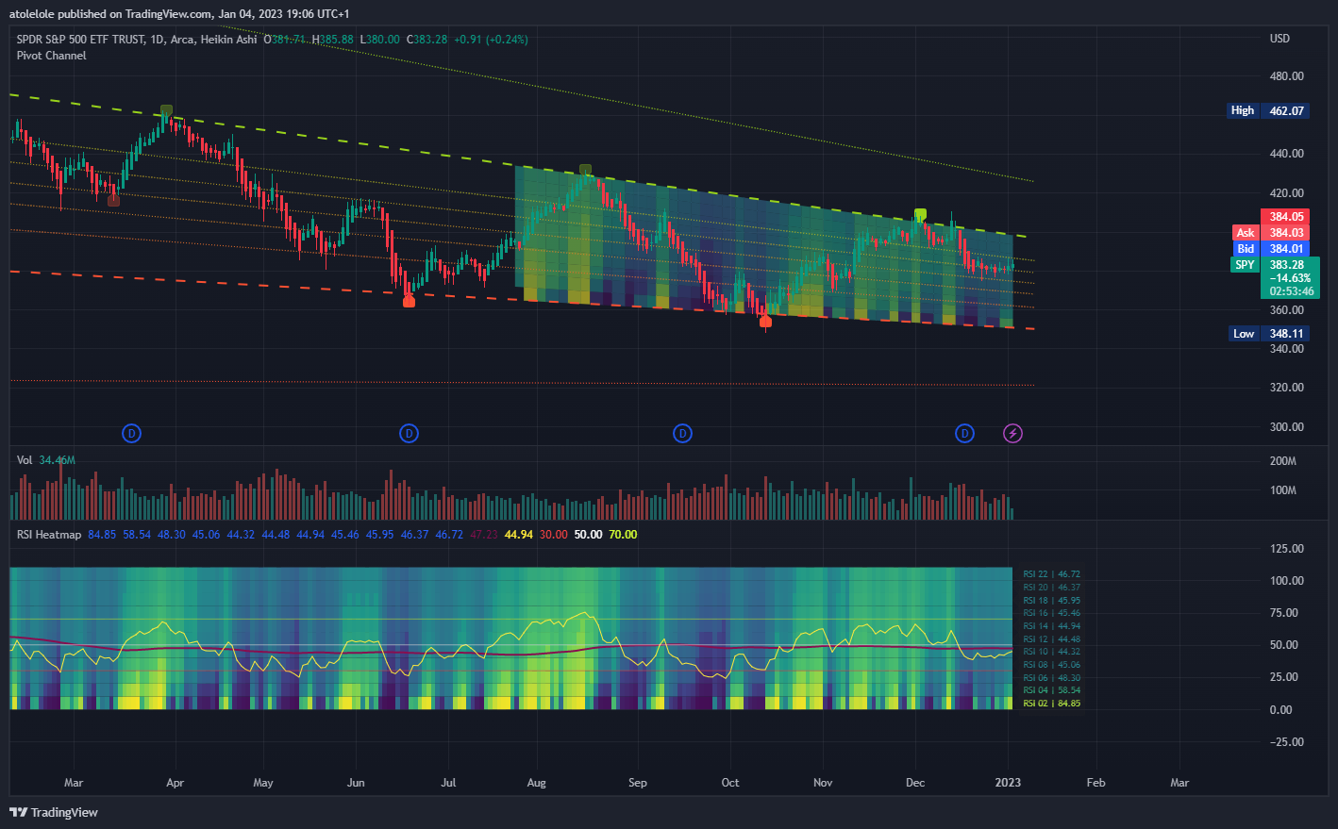Click the white 50.00 RSI level value
The height and width of the screenshot is (829, 1338).
[588, 535]
